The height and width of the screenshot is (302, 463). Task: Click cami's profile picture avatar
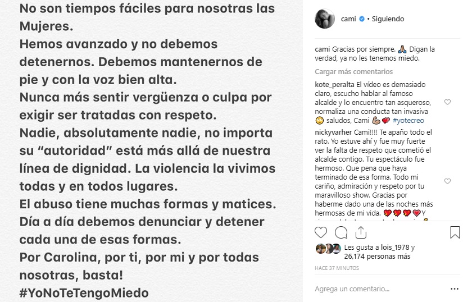tap(324, 19)
